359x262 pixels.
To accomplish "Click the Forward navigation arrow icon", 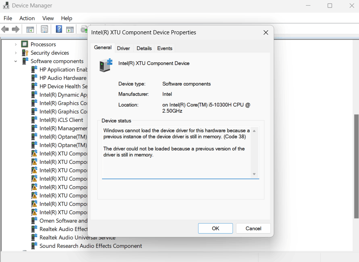I will 16,29.
